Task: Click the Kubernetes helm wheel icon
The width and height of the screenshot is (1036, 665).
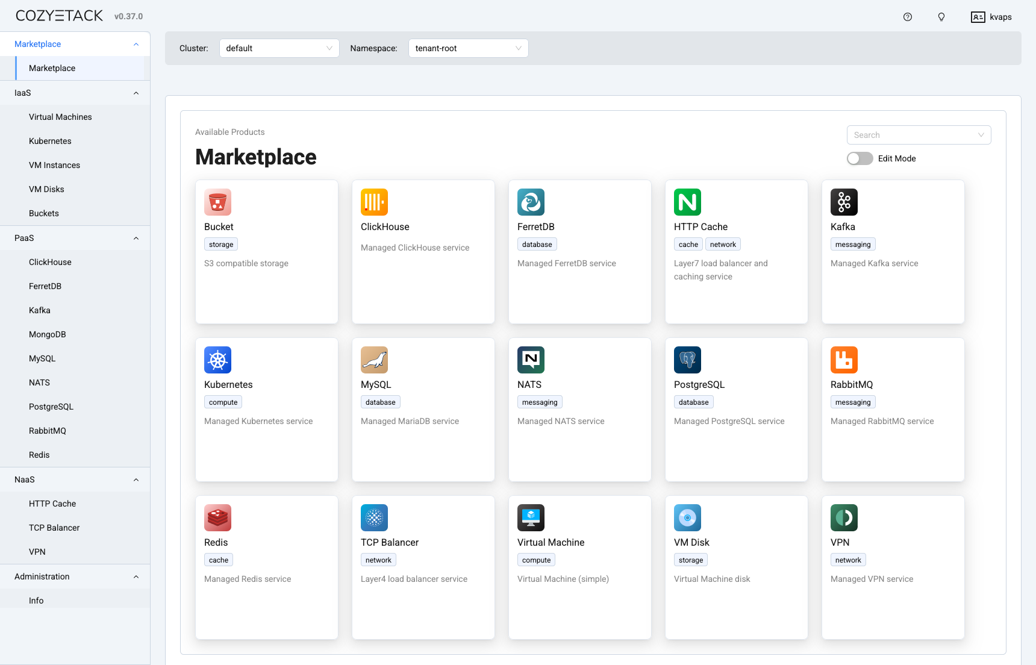Action: 217,360
